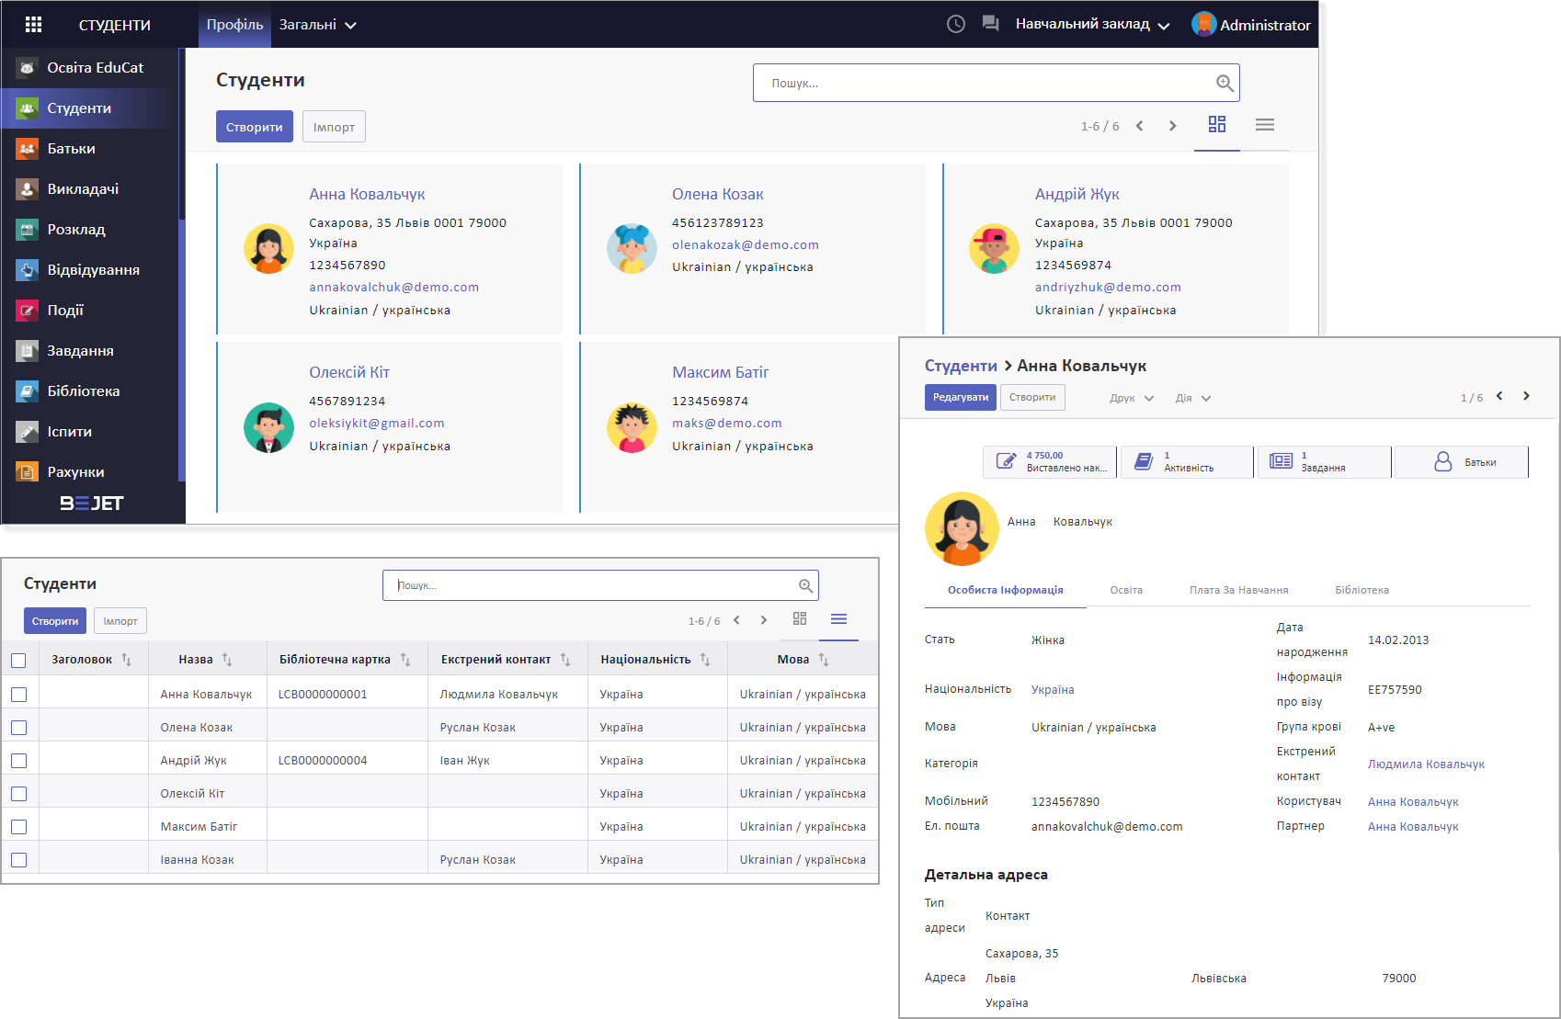Go to previous record in Анна Ковальчук form
The height and width of the screenshot is (1019, 1561).
1499,396
